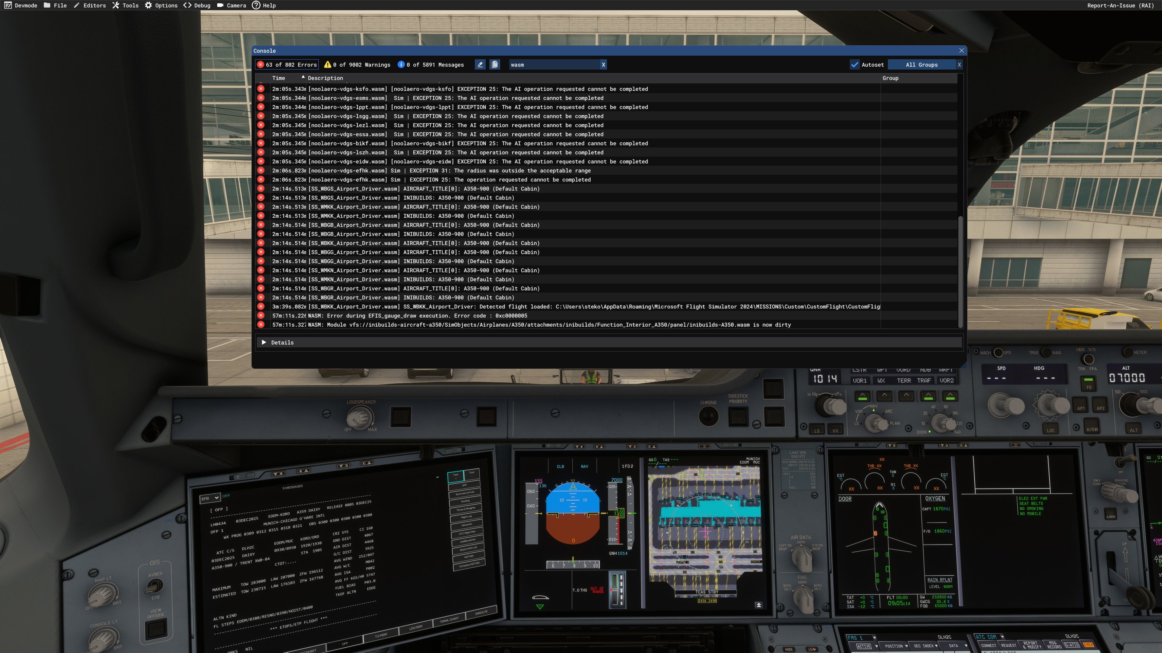Click the clear console eraser icon

[x=480, y=64]
